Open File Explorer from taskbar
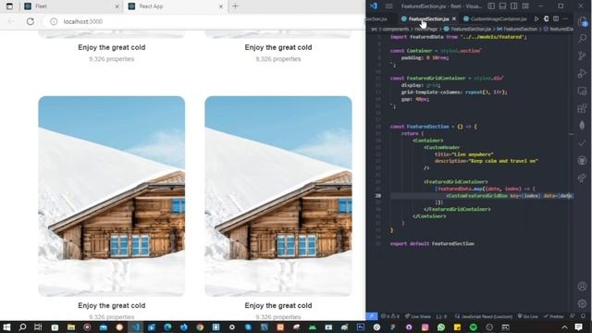This screenshot has width=592, height=333. point(71,327)
